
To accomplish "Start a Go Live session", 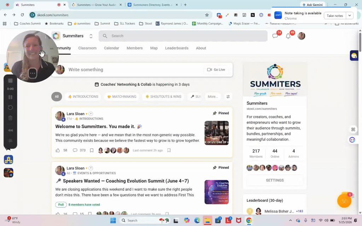I will pos(216,70).
